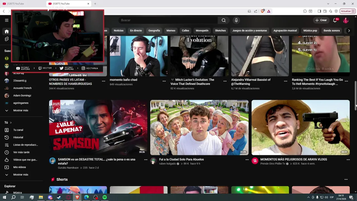Open the browser extensions puzzle icon
The image size is (357, 201).
pos(305,11)
